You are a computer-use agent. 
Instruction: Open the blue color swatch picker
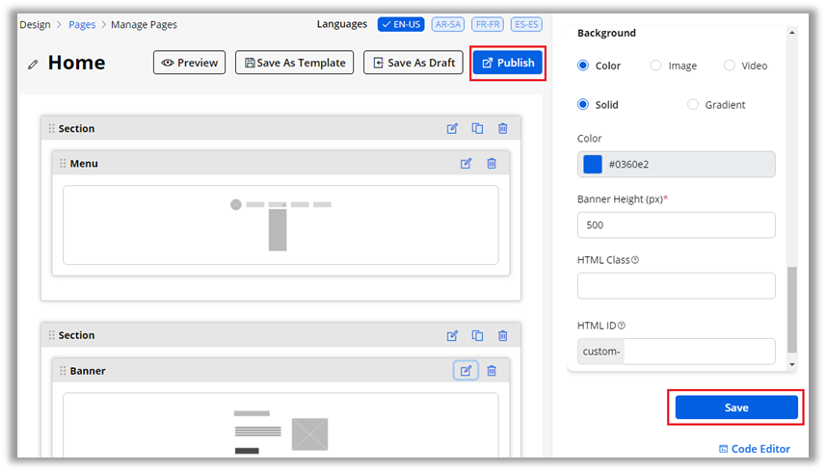[593, 165]
